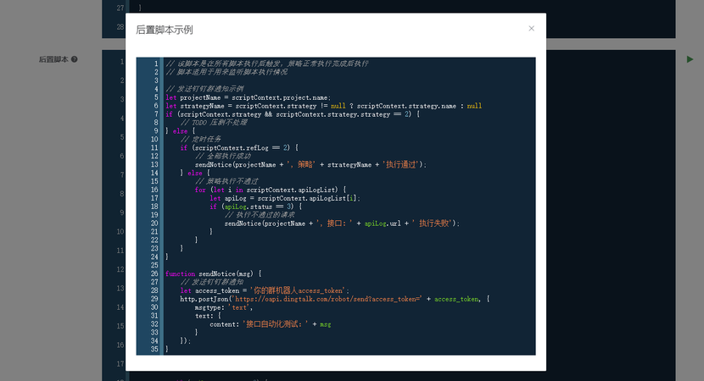Click function sendNotice(msg) declaration line
The width and height of the screenshot is (704, 381).
[x=213, y=273]
